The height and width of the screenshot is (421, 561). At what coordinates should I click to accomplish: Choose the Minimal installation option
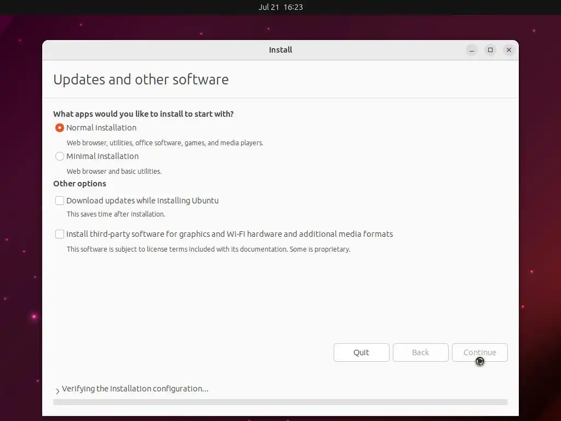click(60, 156)
